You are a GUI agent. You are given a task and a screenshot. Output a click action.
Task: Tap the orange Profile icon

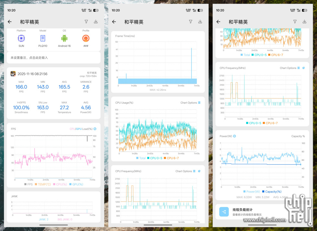(86, 38)
